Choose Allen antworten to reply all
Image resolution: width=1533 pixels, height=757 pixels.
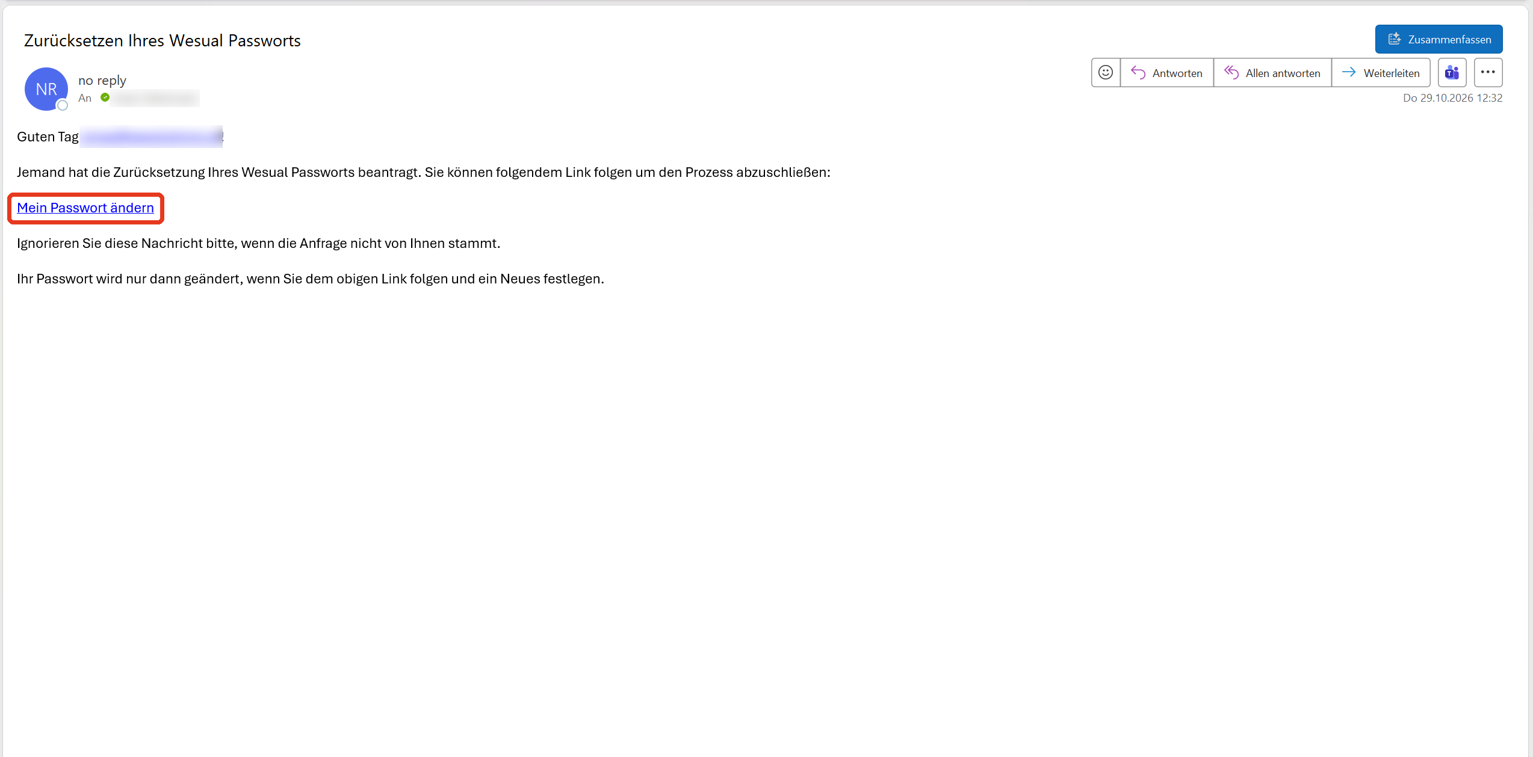point(1272,73)
